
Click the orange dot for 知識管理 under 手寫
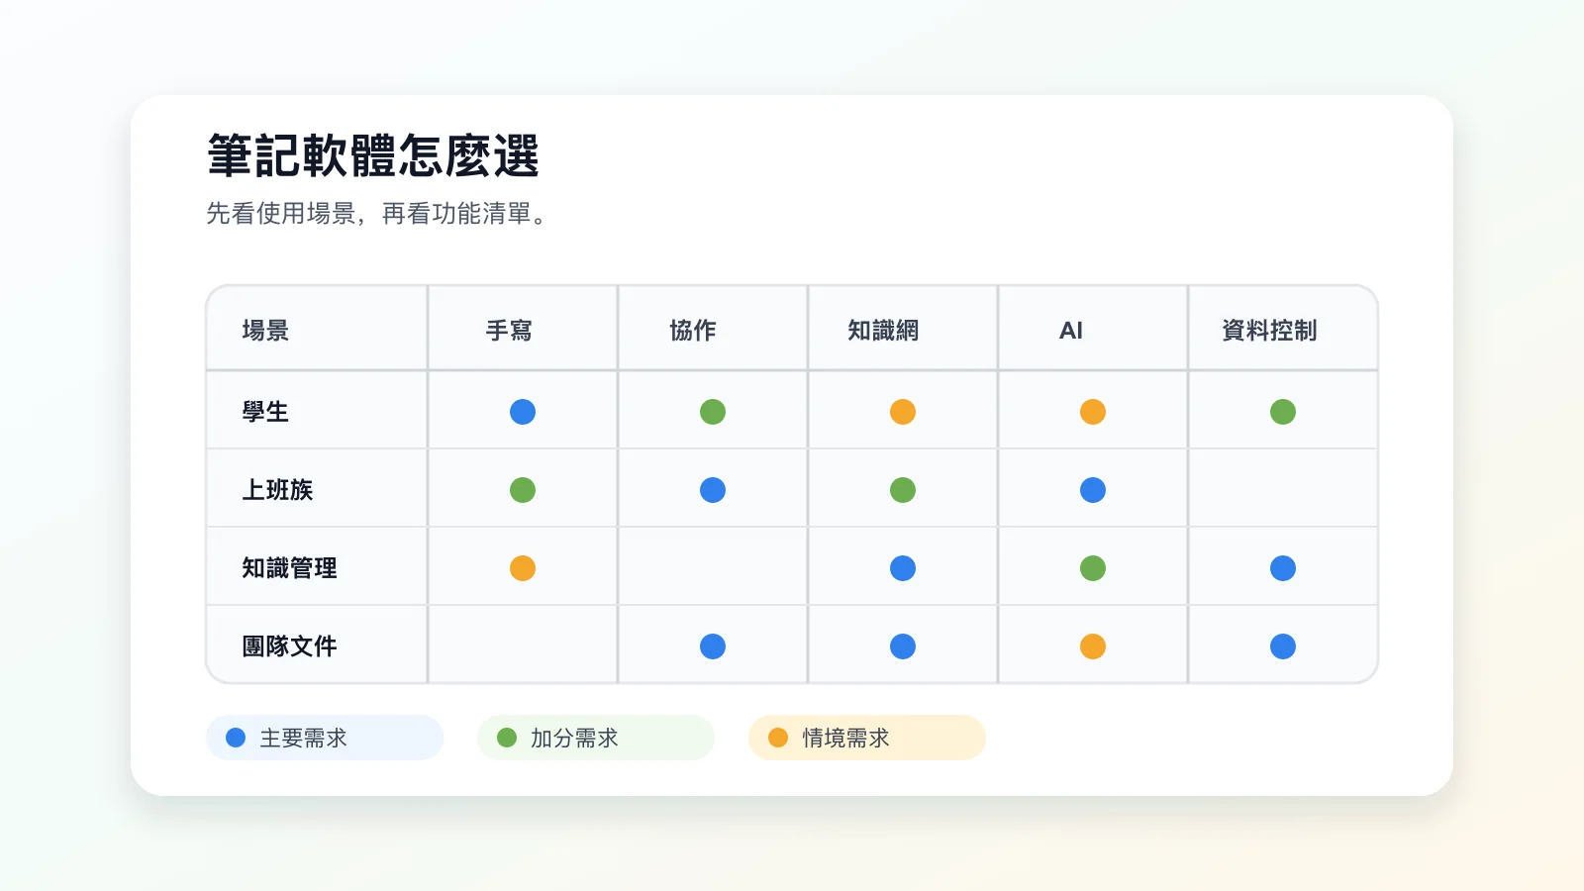[523, 568]
